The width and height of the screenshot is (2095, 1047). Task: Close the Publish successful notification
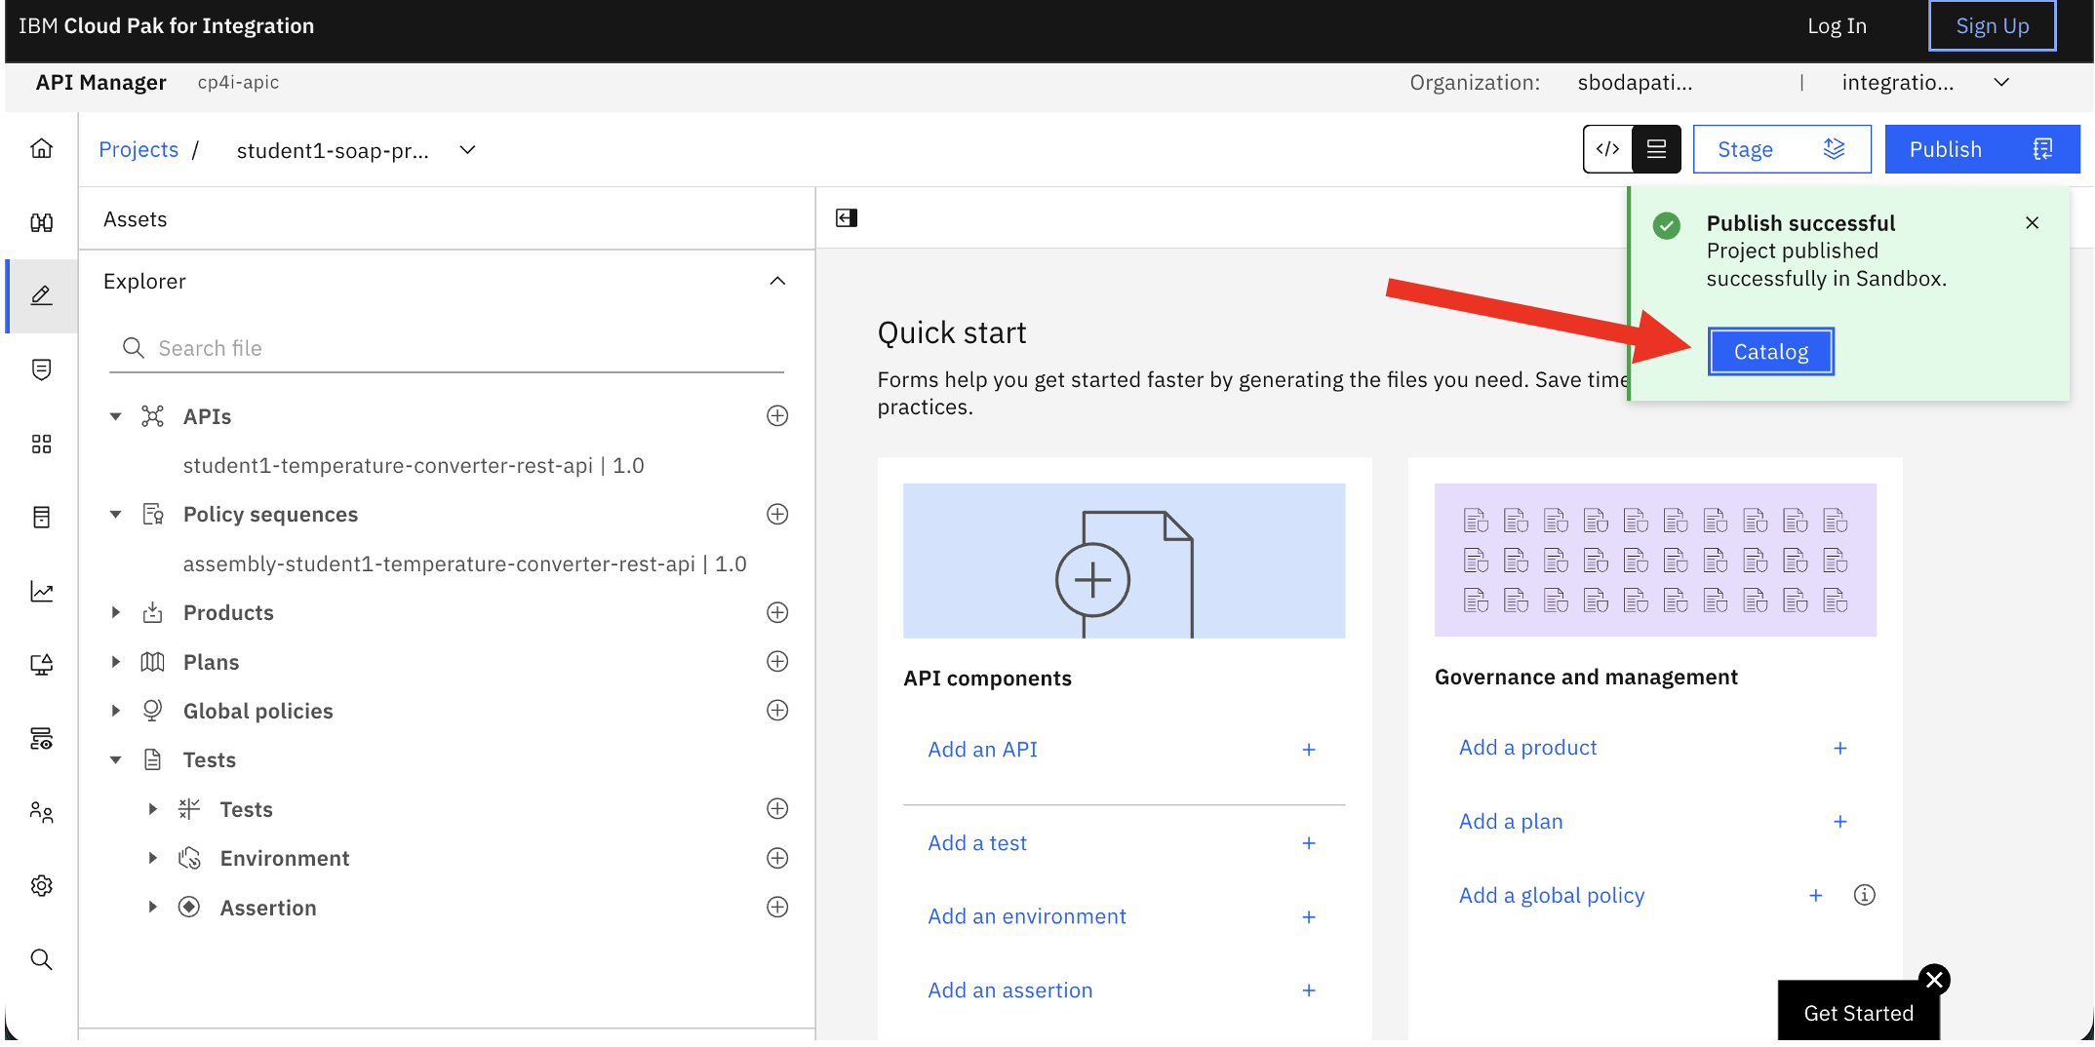2033,223
